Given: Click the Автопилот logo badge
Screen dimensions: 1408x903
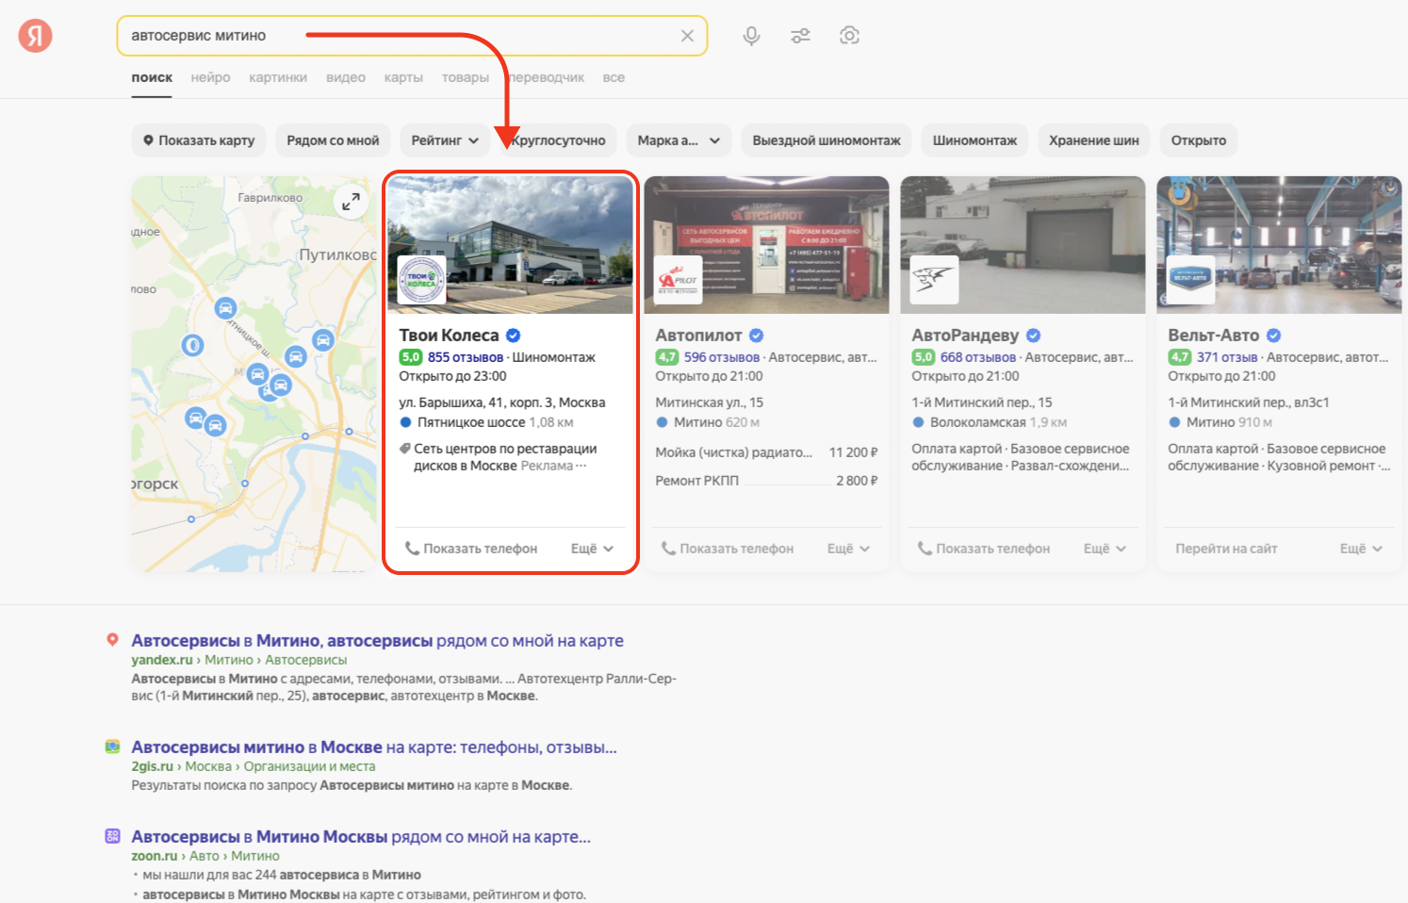Looking at the screenshot, I should pyautogui.click(x=678, y=280).
